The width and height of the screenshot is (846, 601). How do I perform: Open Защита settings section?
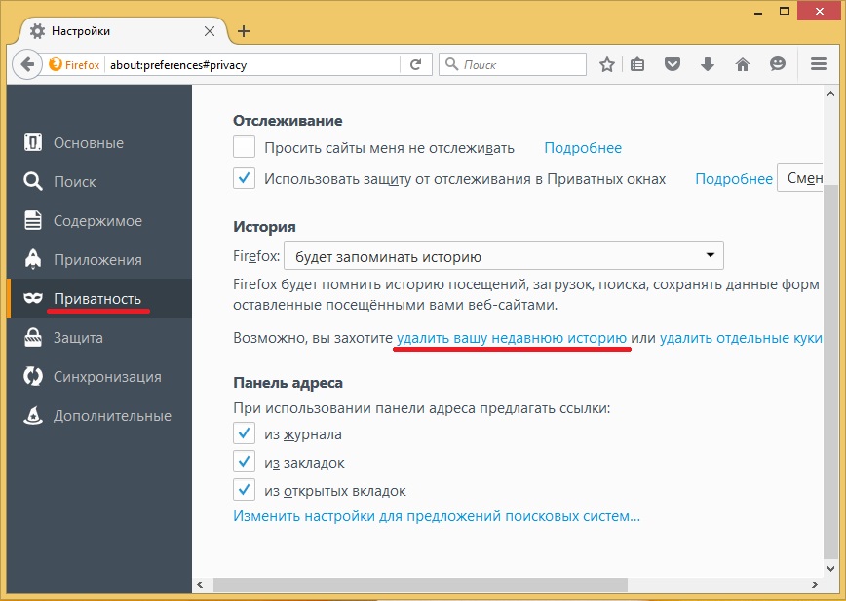[99, 337]
